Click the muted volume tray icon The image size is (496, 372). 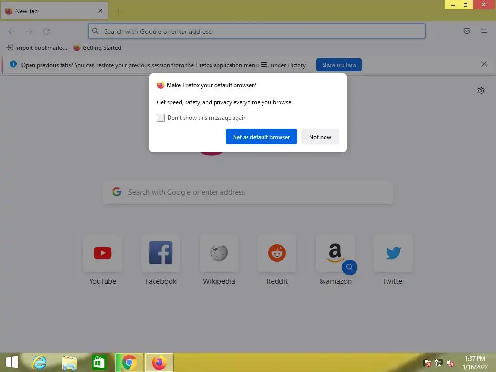click(x=450, y=363)
